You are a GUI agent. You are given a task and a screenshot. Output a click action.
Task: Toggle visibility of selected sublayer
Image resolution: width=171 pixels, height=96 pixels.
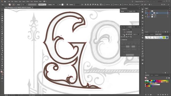[146, 13]
